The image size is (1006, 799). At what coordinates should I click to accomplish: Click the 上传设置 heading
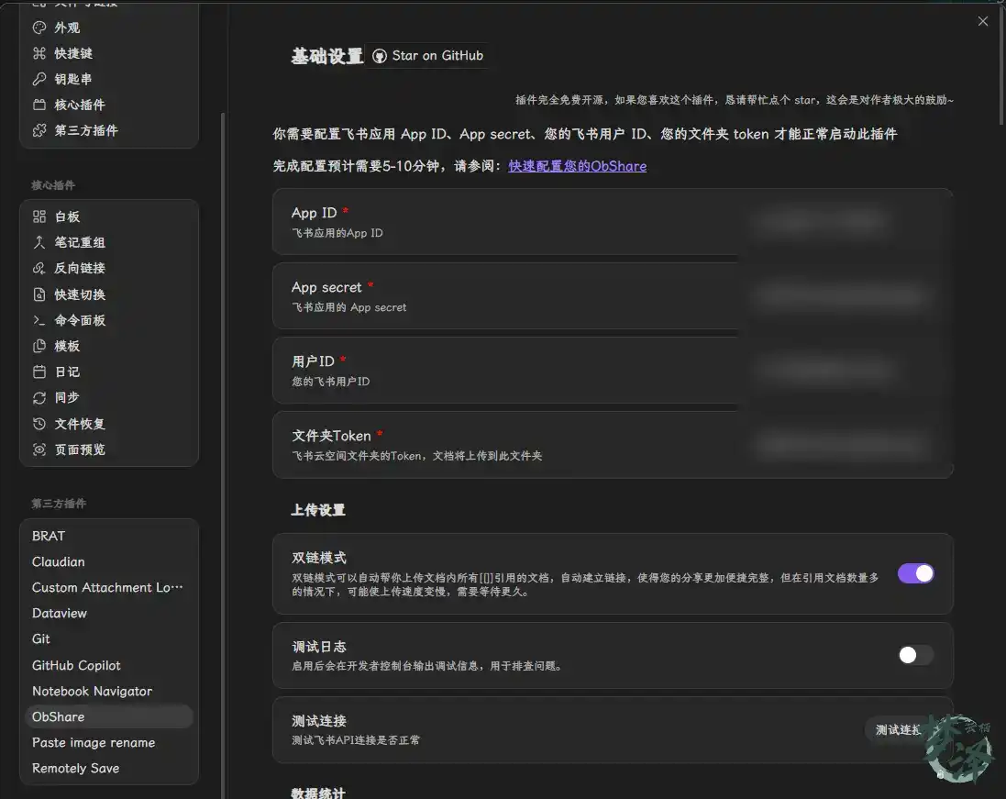pyautogui.click(x=318, y=510)
